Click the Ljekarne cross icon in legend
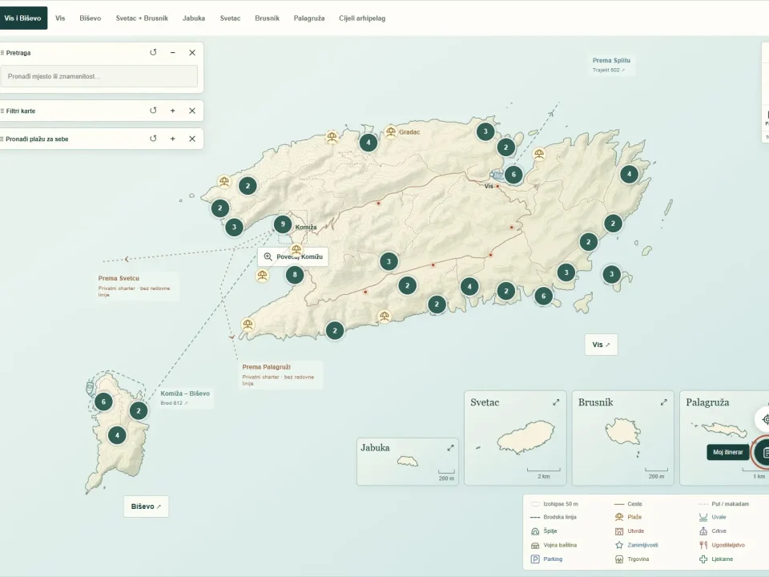The height and width of the screenshot is (577, 769). (703, 559)
